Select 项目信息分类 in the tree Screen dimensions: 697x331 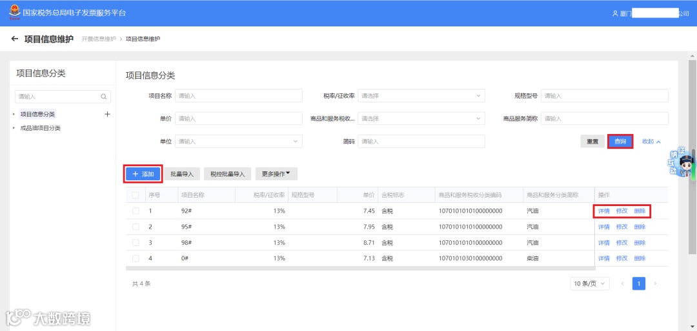[x=38, y=115]
